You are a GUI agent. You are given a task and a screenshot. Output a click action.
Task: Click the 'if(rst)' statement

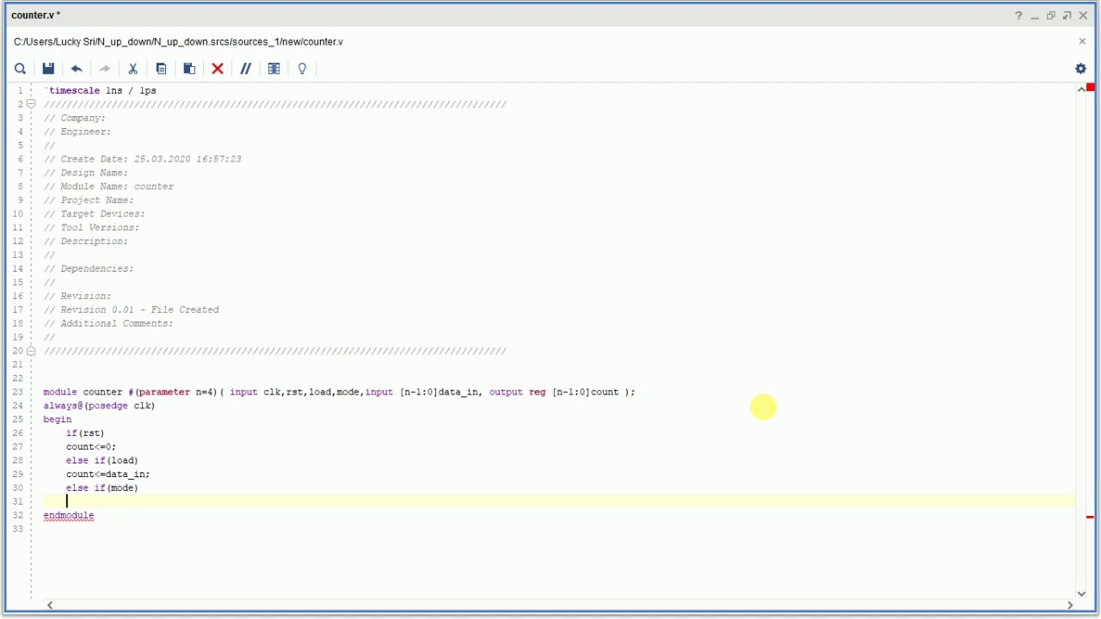pyautogui.click(x=85, y=433)
